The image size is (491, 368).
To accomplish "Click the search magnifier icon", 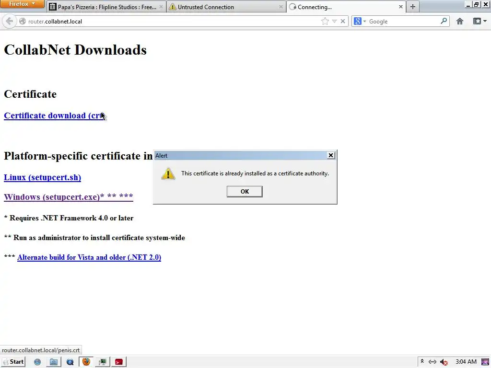I will click(444, 21).
